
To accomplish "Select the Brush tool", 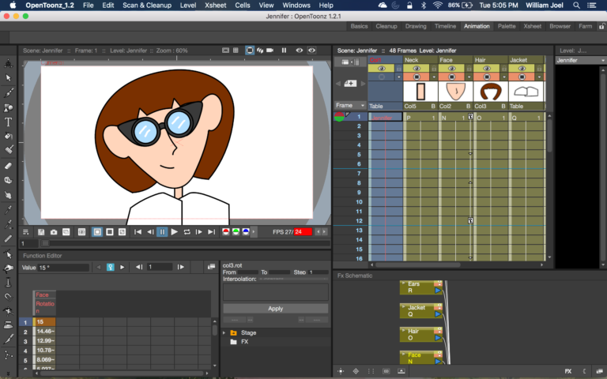I will [8, 93].
